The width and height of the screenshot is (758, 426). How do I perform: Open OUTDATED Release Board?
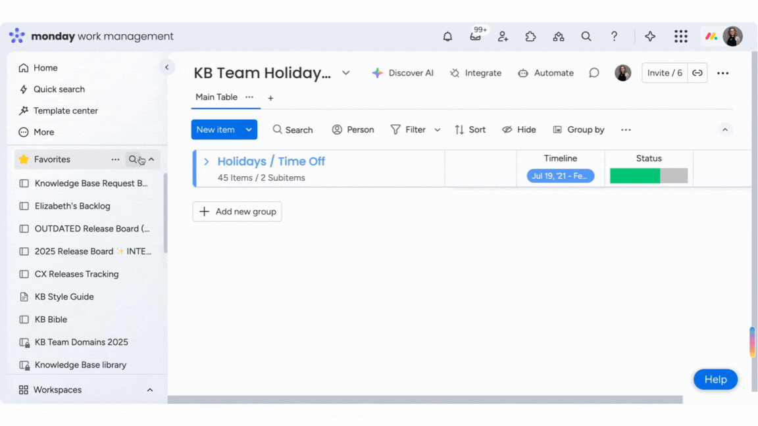[x=92, y=229]
